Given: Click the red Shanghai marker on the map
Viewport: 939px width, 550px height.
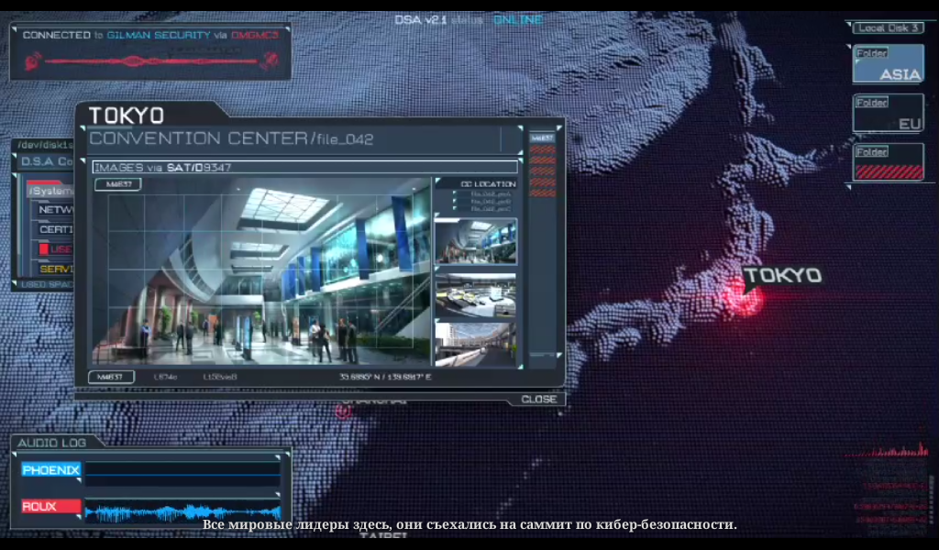Looking at the screenshot, I should (x=344, y=412).
